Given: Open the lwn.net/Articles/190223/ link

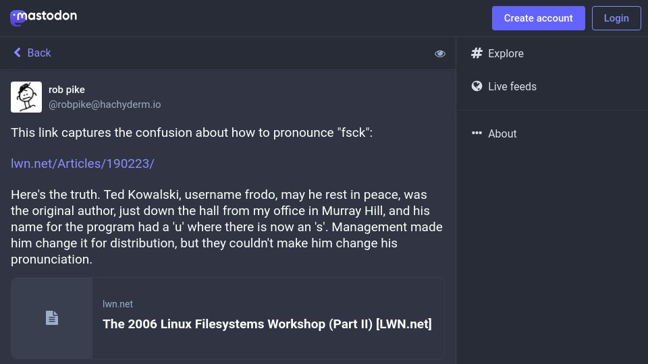Looking at the screenshot, I should pos(82,163).
